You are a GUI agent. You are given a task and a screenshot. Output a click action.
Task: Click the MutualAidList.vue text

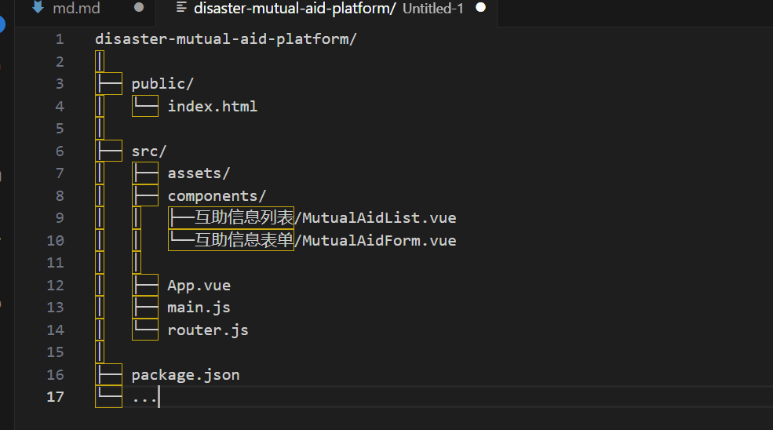pyautogui.click(x=379, y=218)
